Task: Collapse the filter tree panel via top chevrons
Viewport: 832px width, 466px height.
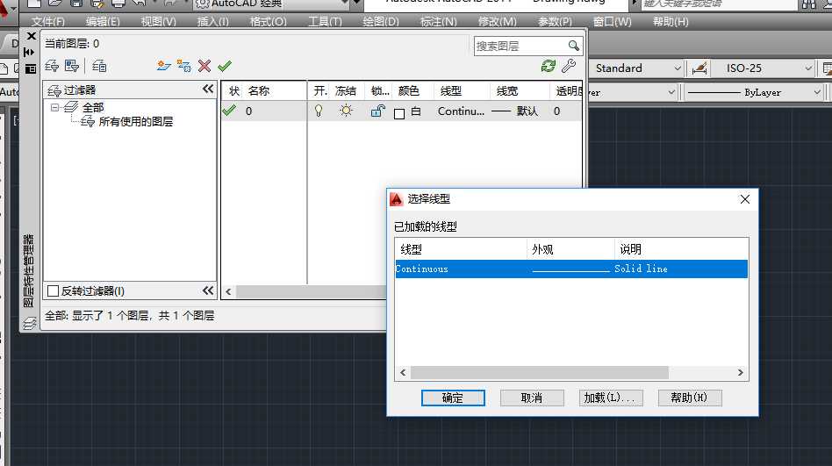Action: pos(208,89)
